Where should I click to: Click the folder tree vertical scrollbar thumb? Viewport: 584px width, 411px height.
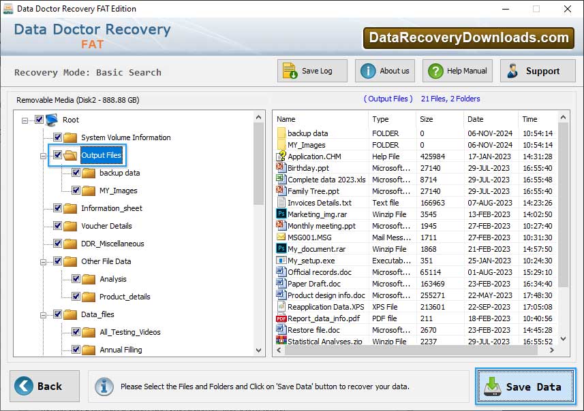(258, 164)
